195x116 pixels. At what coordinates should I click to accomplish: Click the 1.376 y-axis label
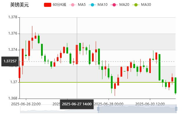tap(13, 33)
